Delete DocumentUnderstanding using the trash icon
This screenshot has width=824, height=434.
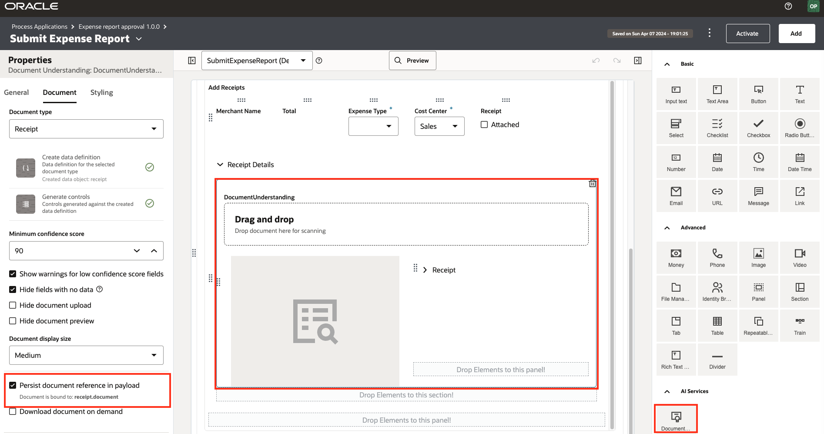pyautogui.click(x=592, y=183)
